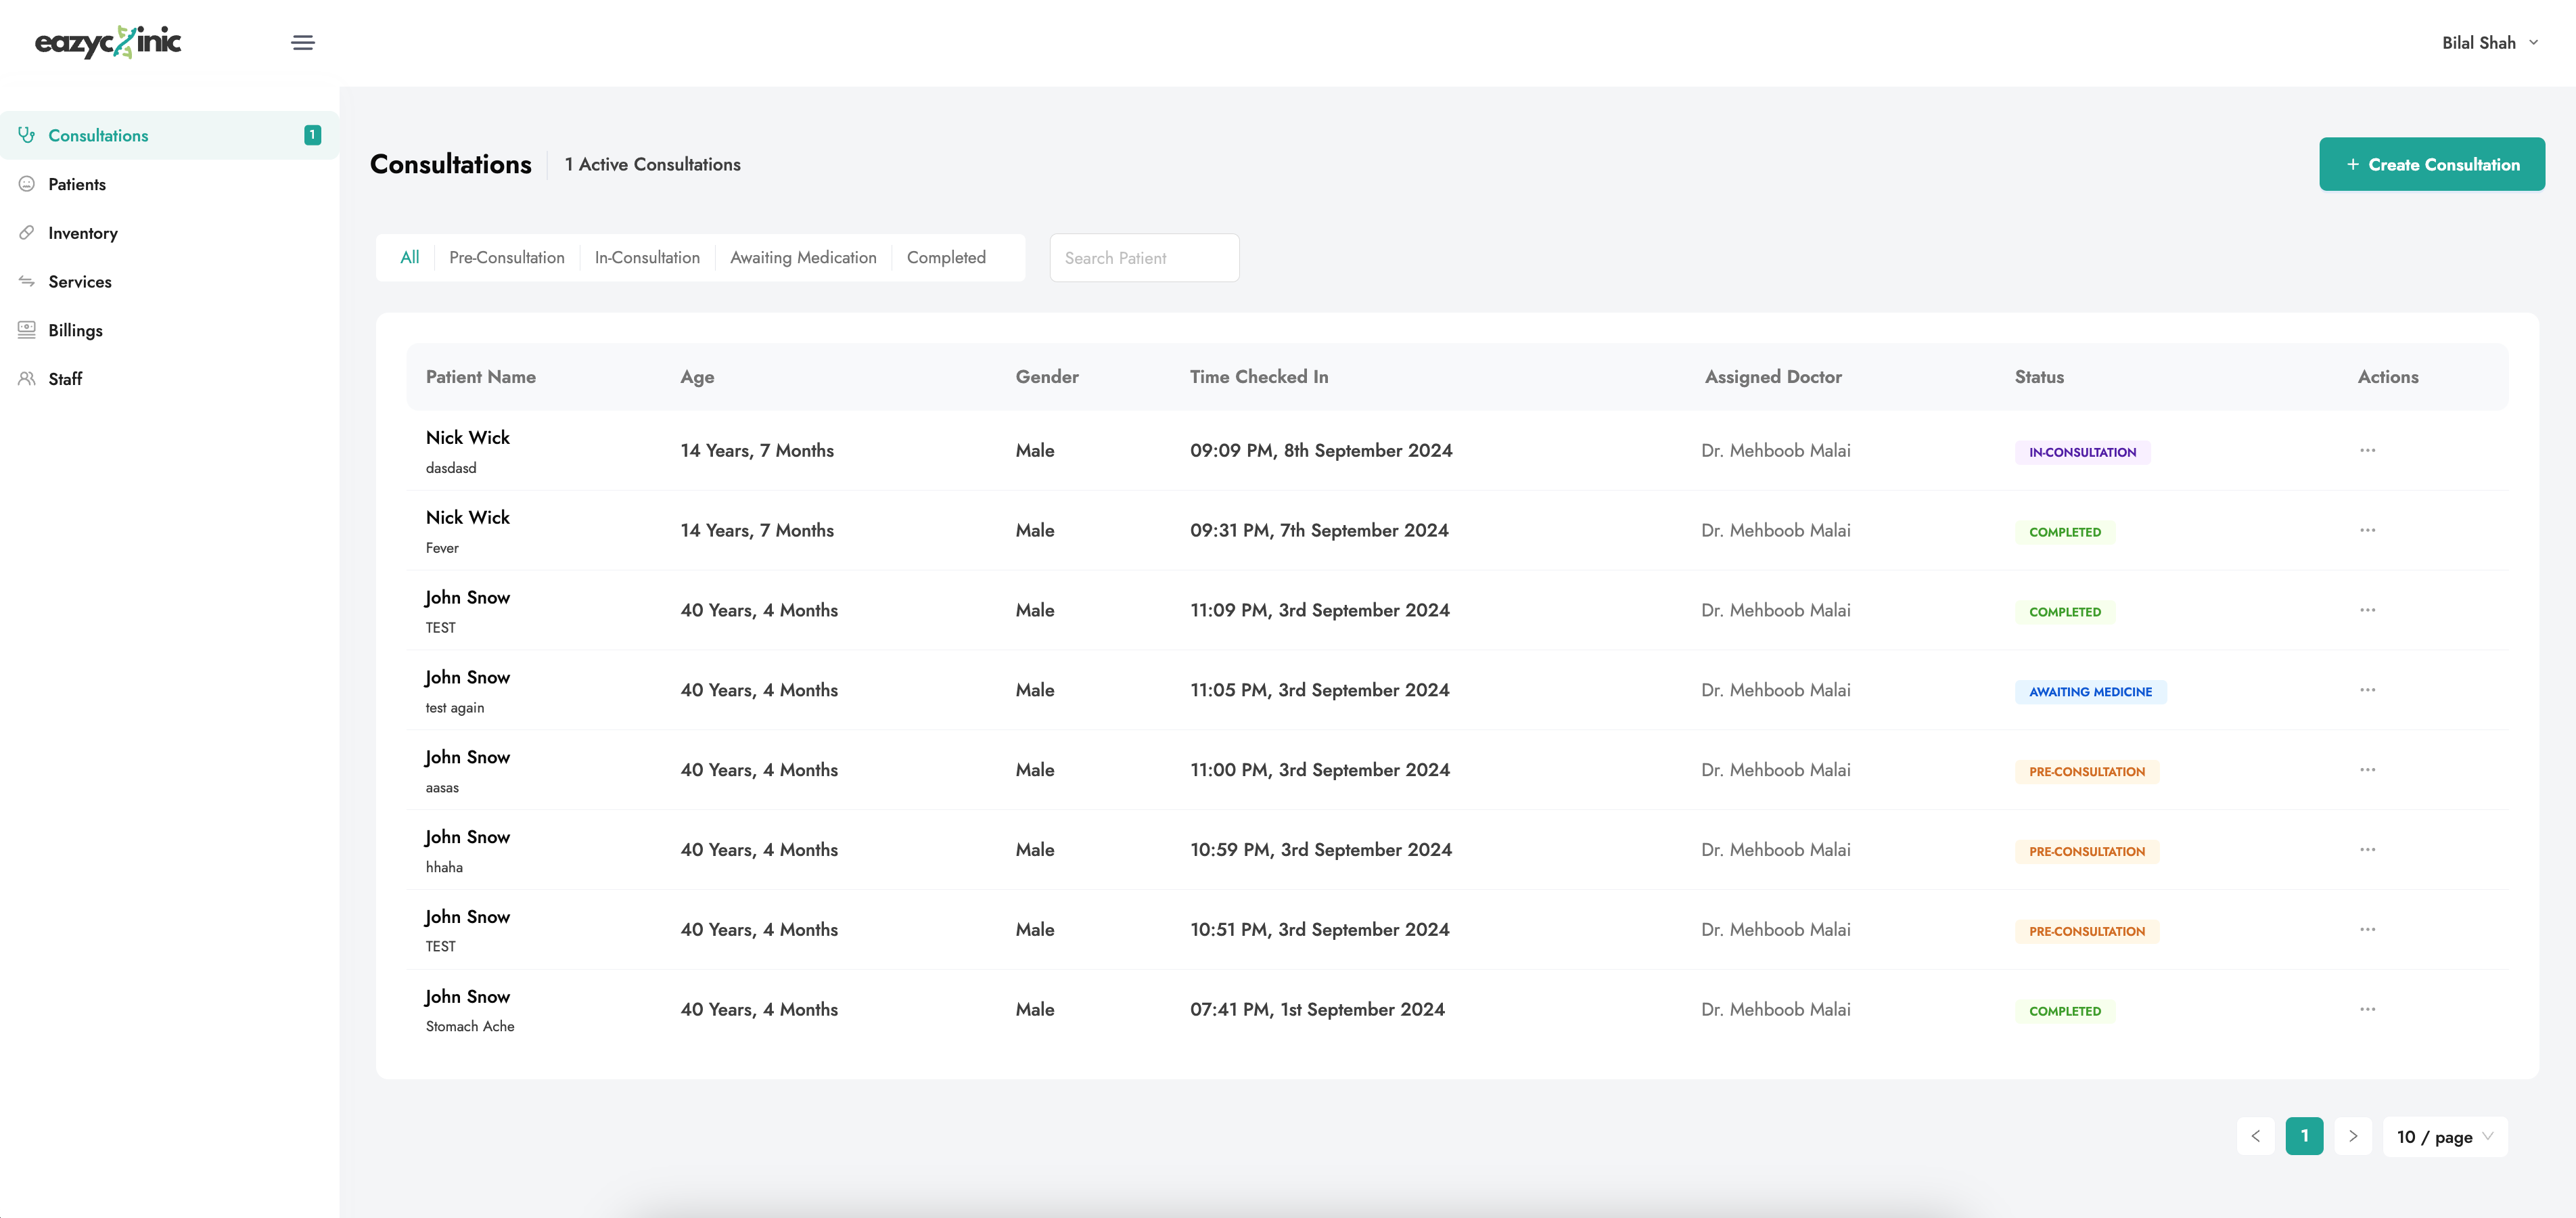The image size is (2576, 1218).
Task: Click the Actions column header
Action: [x=2388, y=377]
